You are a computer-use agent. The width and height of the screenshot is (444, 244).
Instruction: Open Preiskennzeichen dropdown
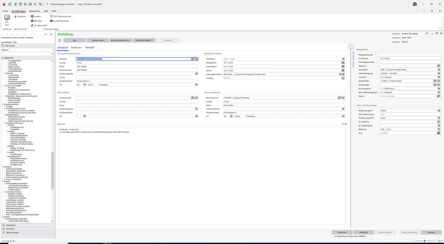click(x=439, y=118)
